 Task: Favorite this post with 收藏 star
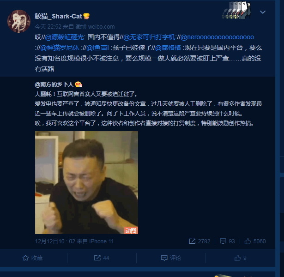(x=32, y=258)
